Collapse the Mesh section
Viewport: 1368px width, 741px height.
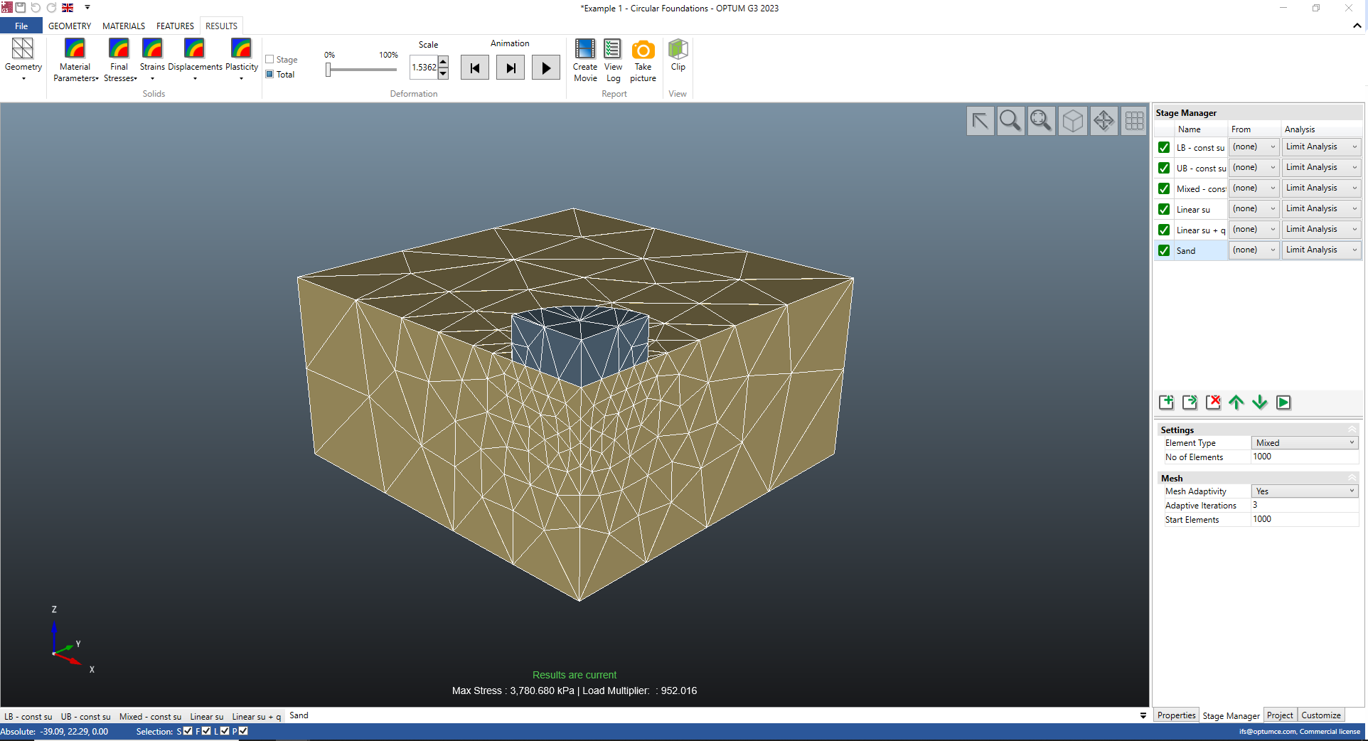click(1352, 479)
